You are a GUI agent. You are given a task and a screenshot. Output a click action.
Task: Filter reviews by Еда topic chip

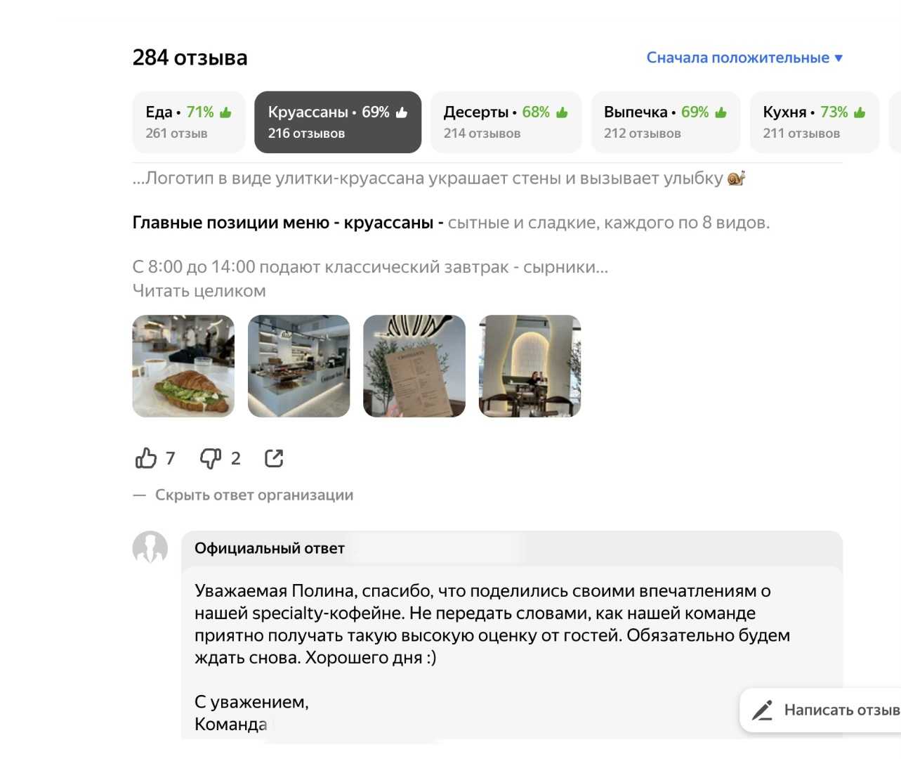click(189, 122)
